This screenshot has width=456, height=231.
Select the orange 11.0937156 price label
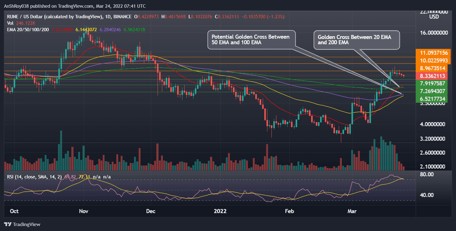[434, 53]
